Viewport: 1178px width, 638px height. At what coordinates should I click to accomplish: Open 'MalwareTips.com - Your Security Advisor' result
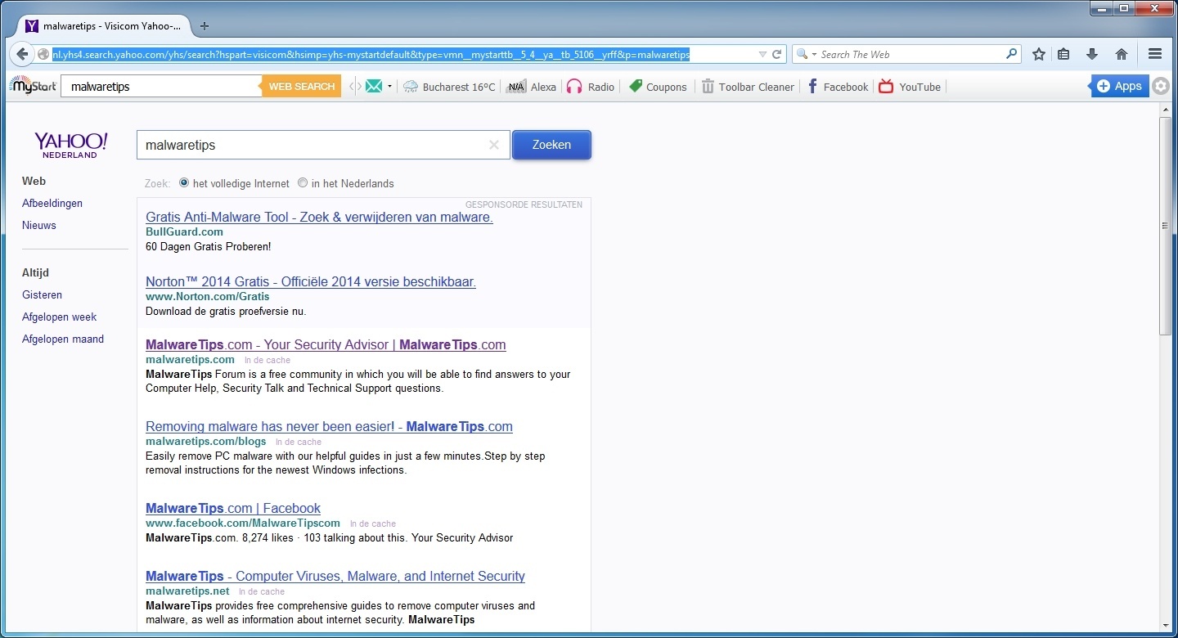pos(326,344)
